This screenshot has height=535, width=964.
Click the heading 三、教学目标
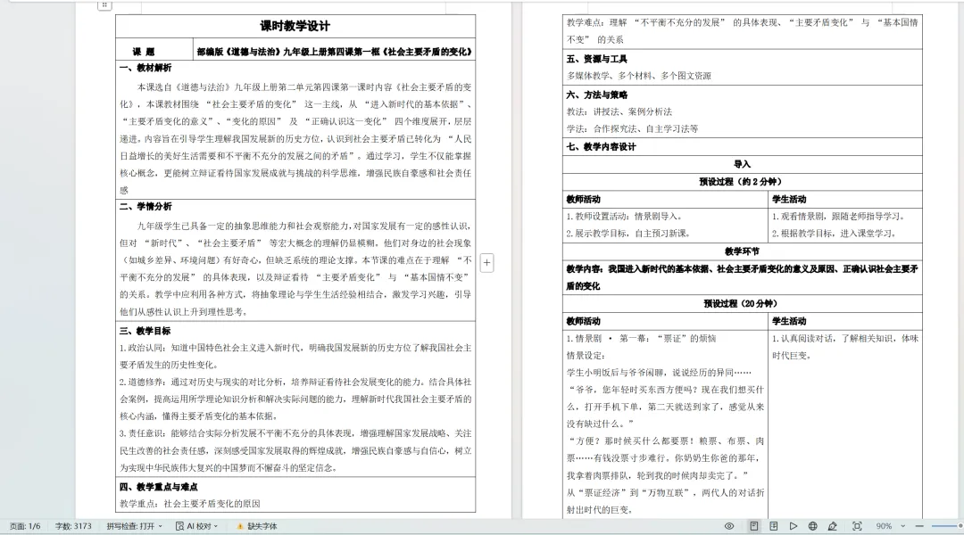click(x=145, y=331)
